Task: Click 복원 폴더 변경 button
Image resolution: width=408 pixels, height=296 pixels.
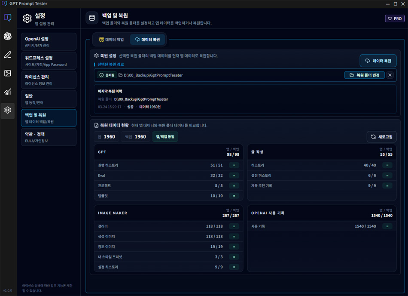Action: tap(364, 75)
